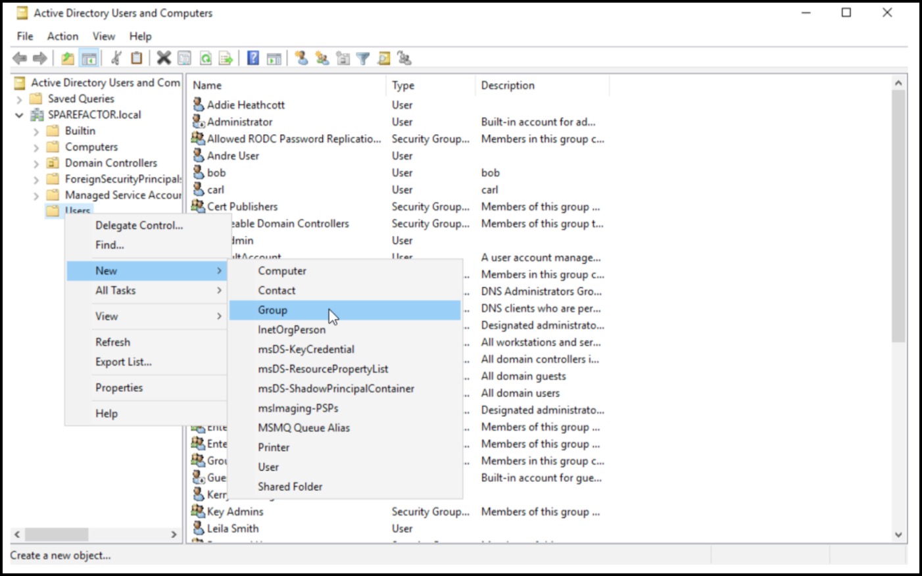Click the Up one level folder icon
This screenshot has height=576, width=922.
pyautogui.click(x=68, y=59)
